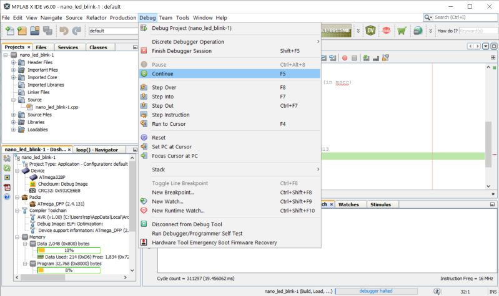The height and width of the screenshot is (296, 499).
Task: Expand the Header Files folder
Action: (x=13, y=62)
